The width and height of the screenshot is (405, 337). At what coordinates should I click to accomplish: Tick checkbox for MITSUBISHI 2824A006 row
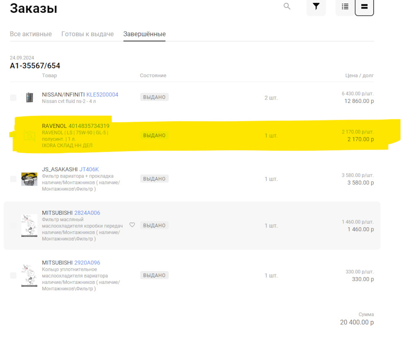[x=13, y=226]
